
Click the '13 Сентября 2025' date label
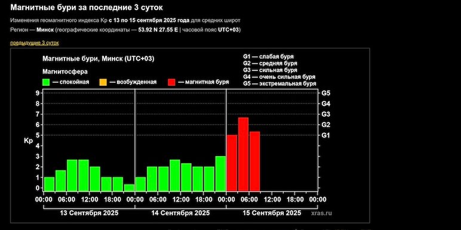click(90, 213)
